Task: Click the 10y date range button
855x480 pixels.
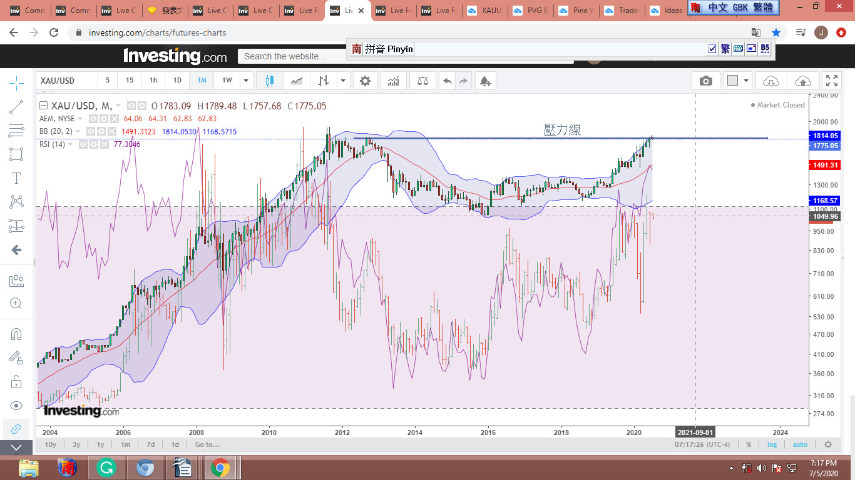Action: point(50,444)
